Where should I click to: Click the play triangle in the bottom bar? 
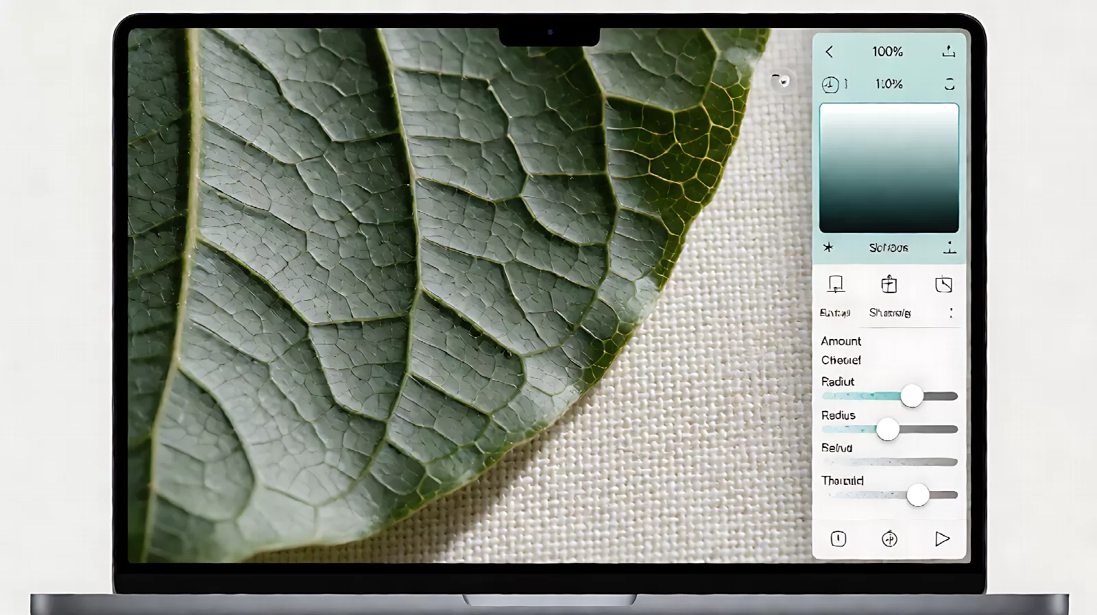(x=942, y=539)
